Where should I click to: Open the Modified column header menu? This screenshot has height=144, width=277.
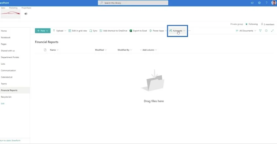tap(101, 50)
